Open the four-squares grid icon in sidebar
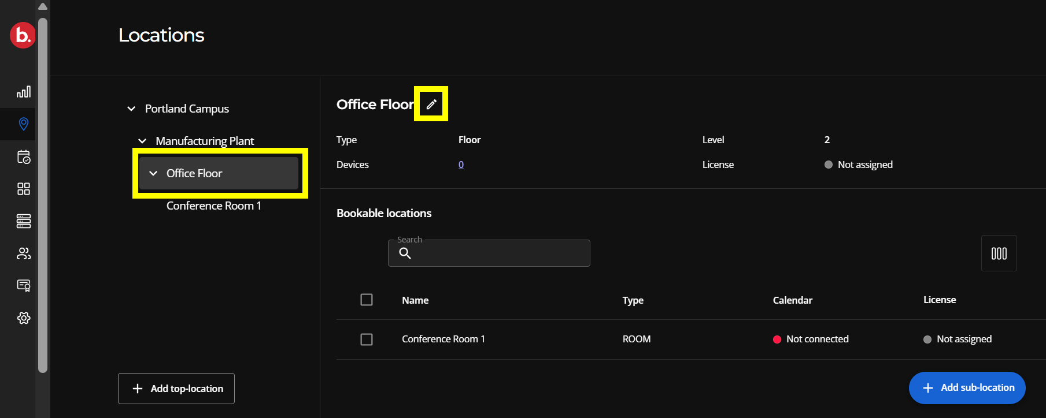The width and height of the screenshot is (1046, 418). (24, 189)
